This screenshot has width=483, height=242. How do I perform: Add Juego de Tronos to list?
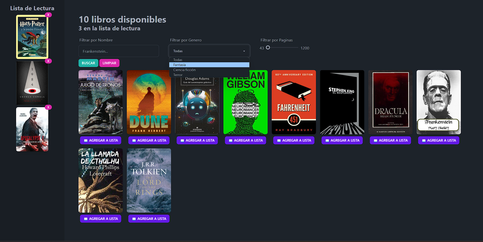pyautogui.click(x=101, y=140)
